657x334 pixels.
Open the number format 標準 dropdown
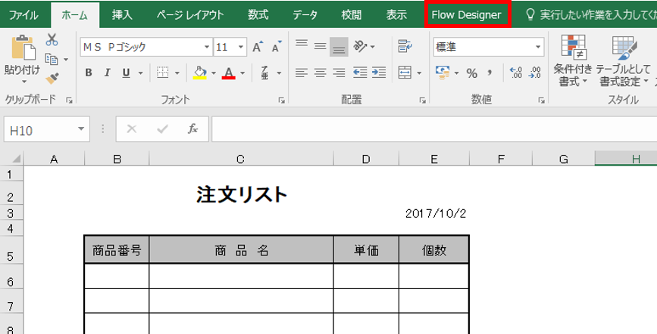point(538,47)
